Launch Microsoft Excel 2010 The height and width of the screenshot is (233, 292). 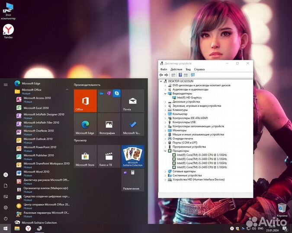(x=43, y=108)
